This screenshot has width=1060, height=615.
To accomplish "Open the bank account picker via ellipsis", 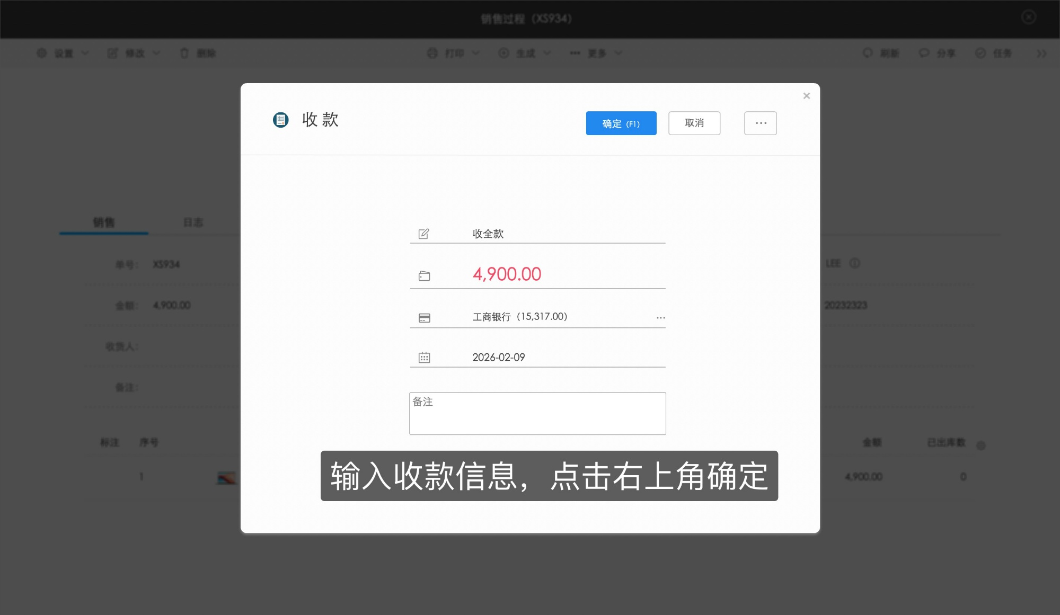I will point(660,317).
